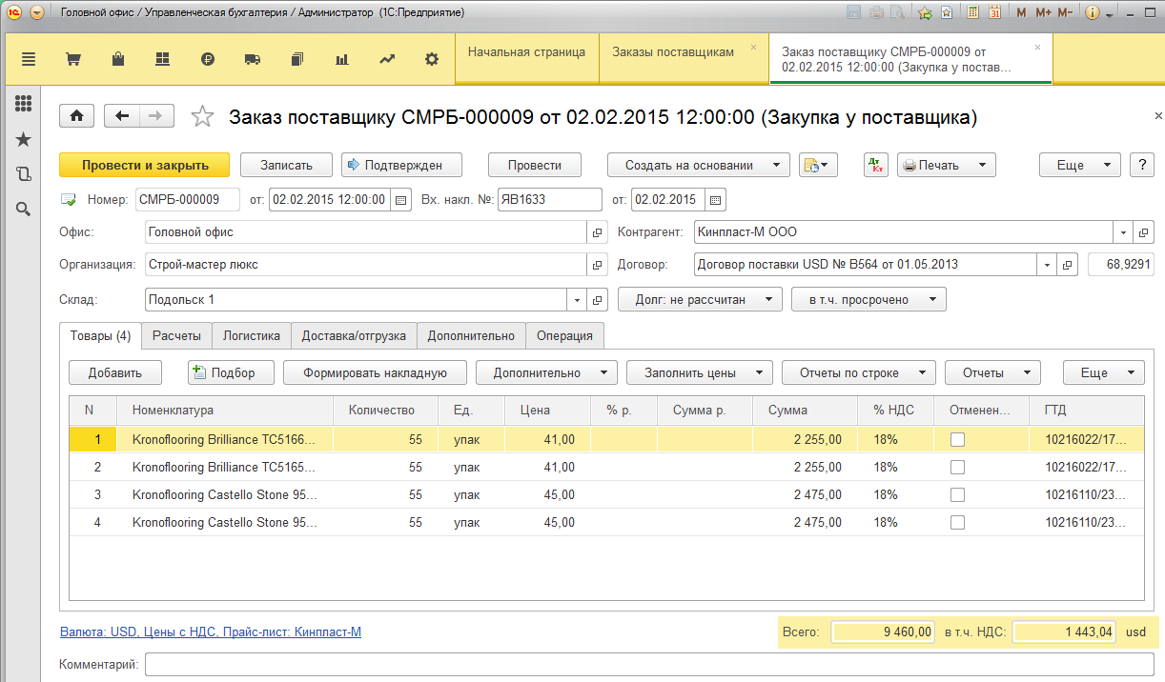Open the trend line analytics section
This screenshot has height=682, width=1165.
tap(387, 59)
